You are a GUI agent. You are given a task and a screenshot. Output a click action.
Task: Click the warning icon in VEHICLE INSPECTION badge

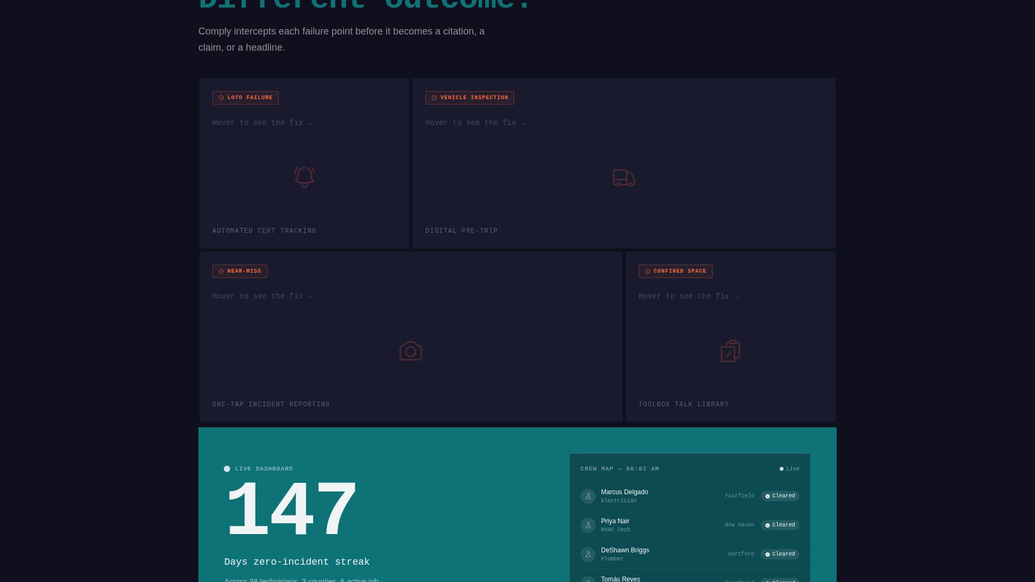point(434,98)
